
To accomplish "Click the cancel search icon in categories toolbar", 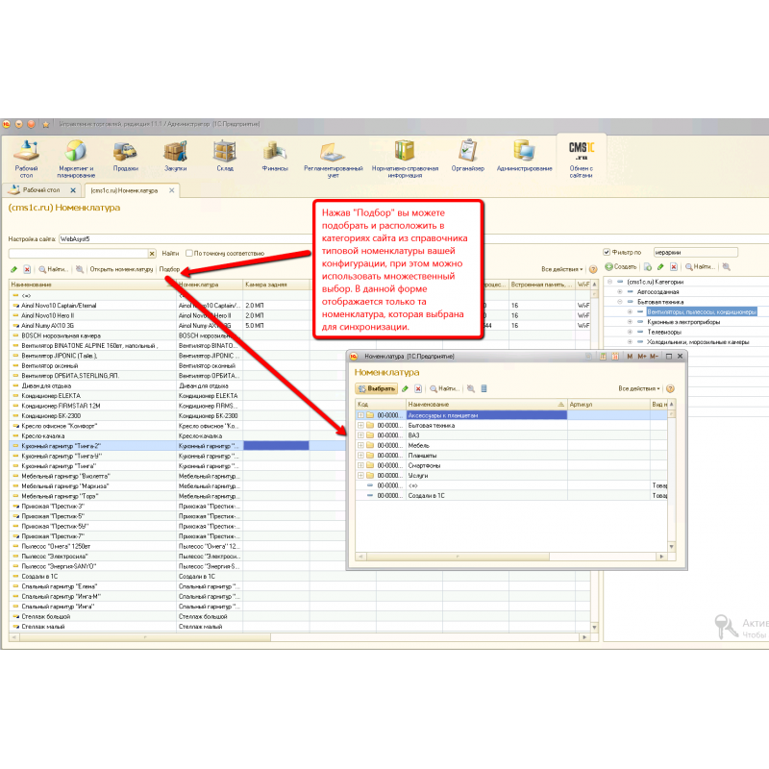I will (727, 267).
